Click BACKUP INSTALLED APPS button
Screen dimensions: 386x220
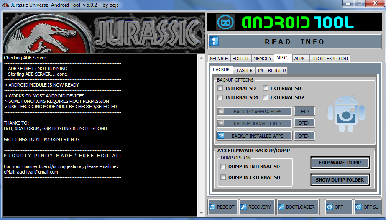(x=254, y=136)
